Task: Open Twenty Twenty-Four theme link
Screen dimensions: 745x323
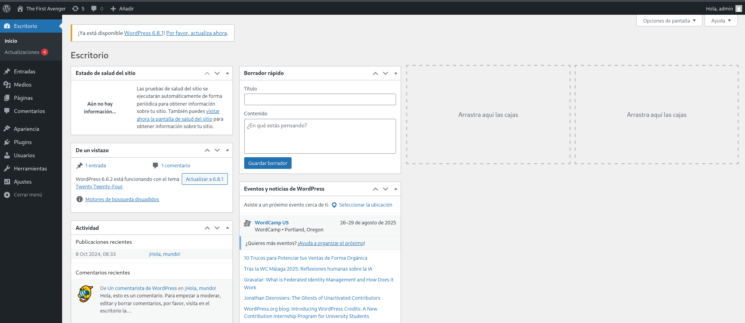Action: coord(99,187)
